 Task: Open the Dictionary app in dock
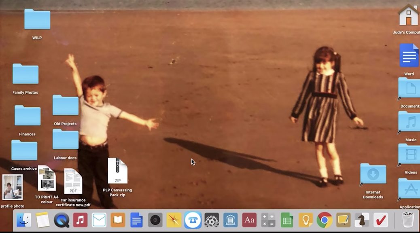point(249,220)
